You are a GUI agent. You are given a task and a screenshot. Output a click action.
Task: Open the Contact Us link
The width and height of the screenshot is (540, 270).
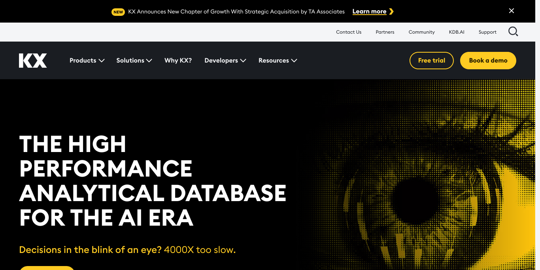point(349,32)
